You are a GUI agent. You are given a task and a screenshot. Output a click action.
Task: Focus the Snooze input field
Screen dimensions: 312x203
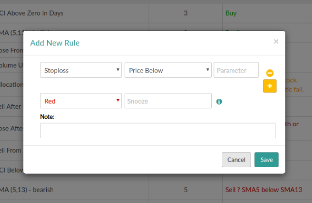[x=168, y=101]
